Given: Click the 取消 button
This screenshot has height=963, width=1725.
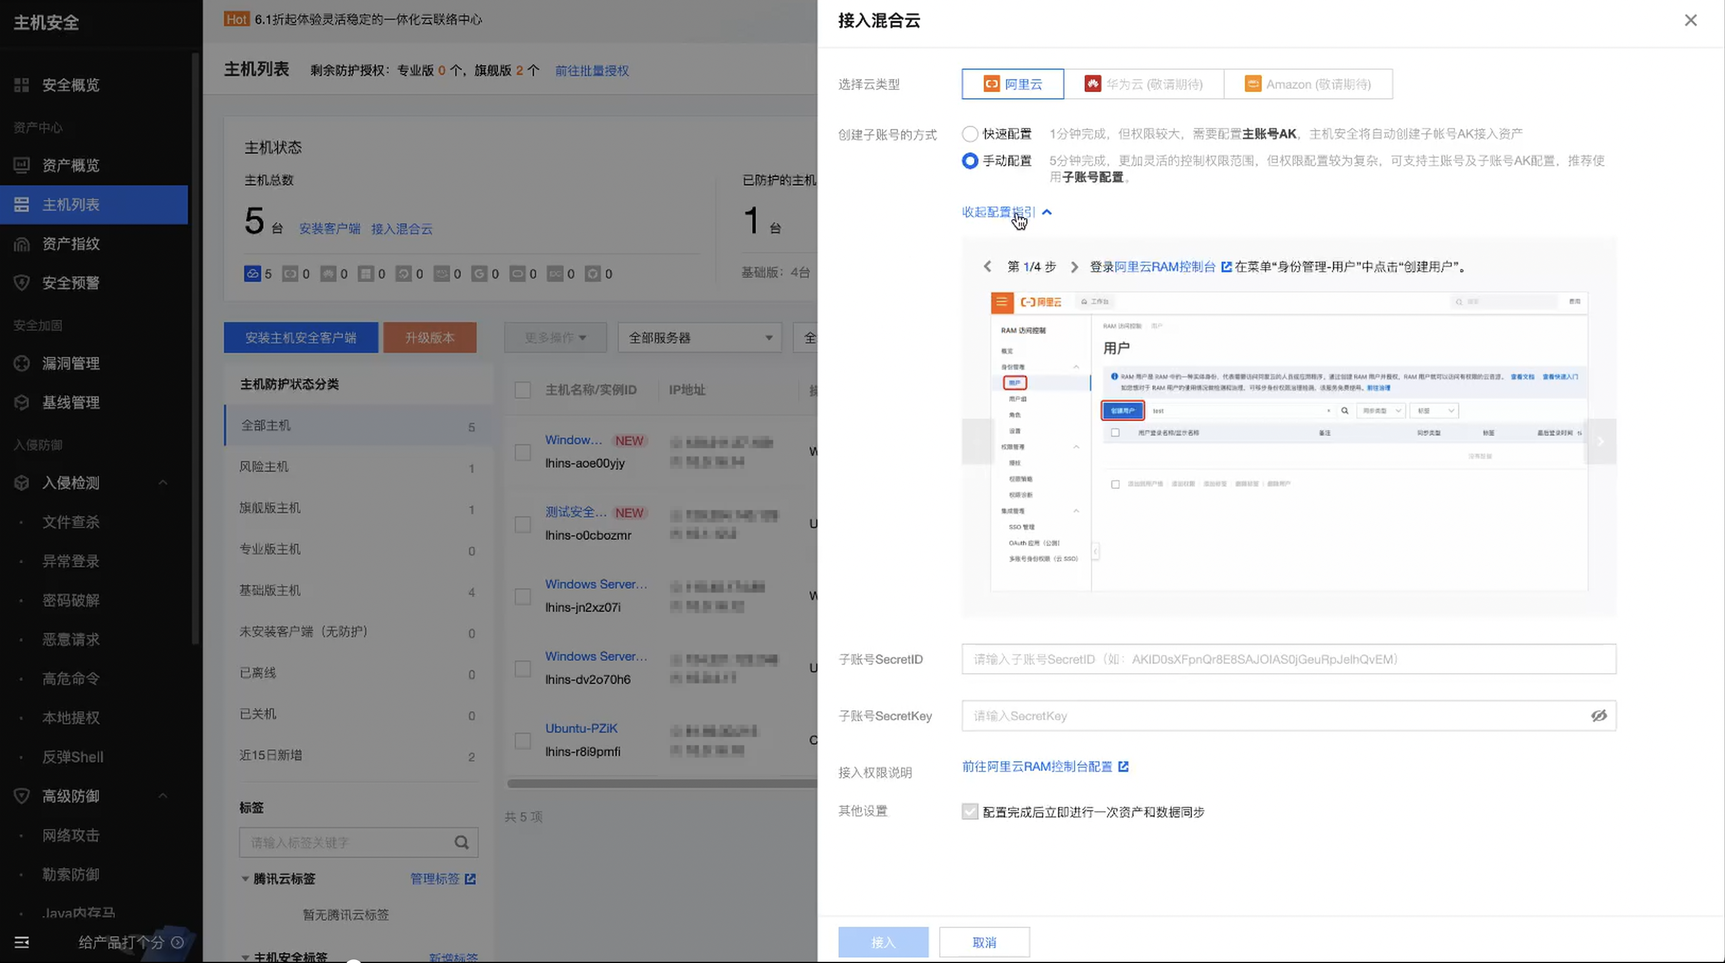Looking at the screenshot, I should pos(984,942).
